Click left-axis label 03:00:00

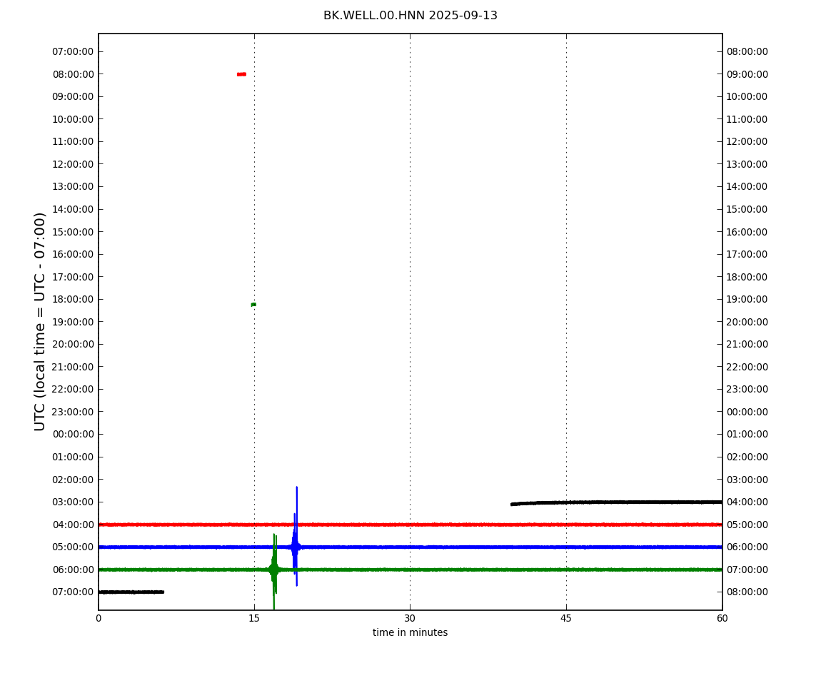[74, 502]
